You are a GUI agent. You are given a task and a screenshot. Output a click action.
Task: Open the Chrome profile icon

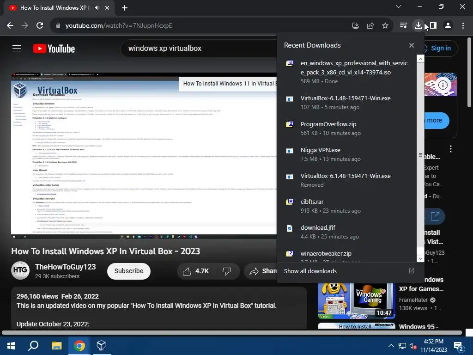point(448,26)
